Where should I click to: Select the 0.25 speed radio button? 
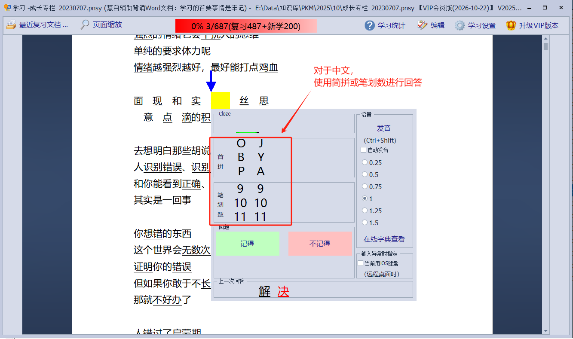365,162
